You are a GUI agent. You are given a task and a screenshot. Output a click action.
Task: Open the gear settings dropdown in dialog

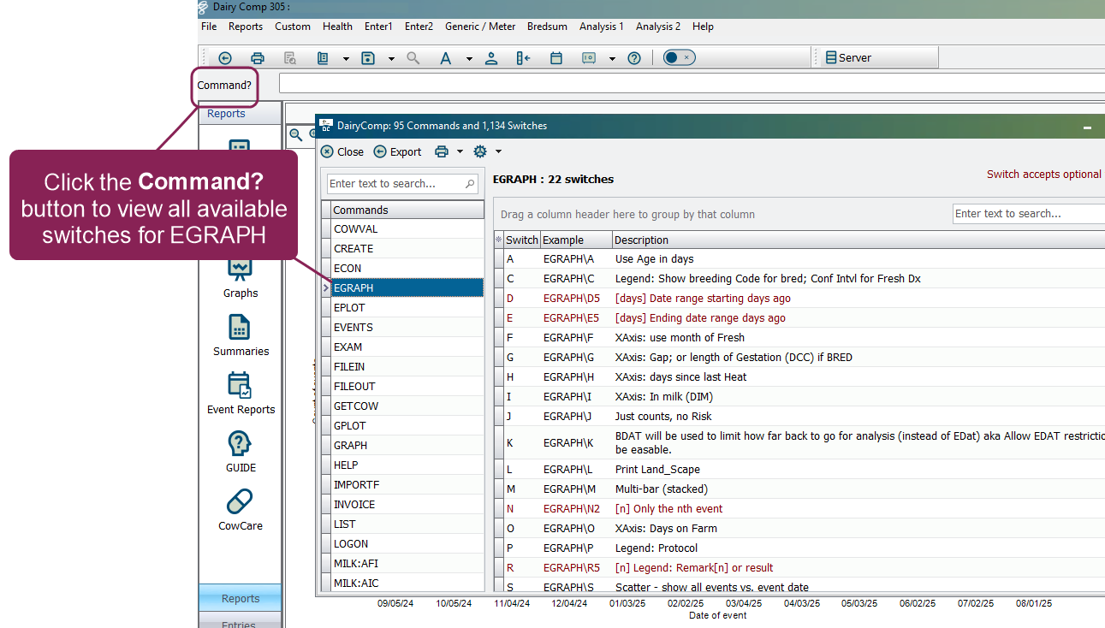point(498,152)
